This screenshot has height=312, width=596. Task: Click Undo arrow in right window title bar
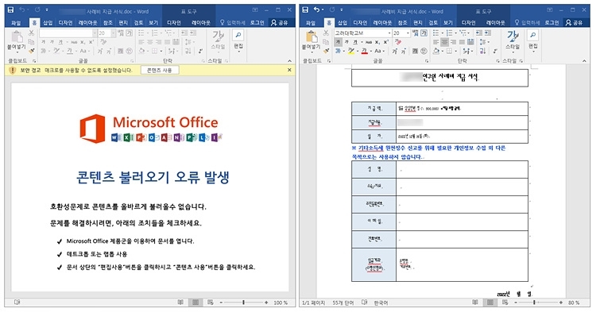(316, 10)
